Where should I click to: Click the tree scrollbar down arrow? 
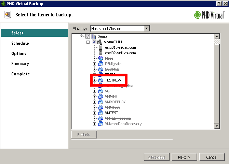pos(217,126)
